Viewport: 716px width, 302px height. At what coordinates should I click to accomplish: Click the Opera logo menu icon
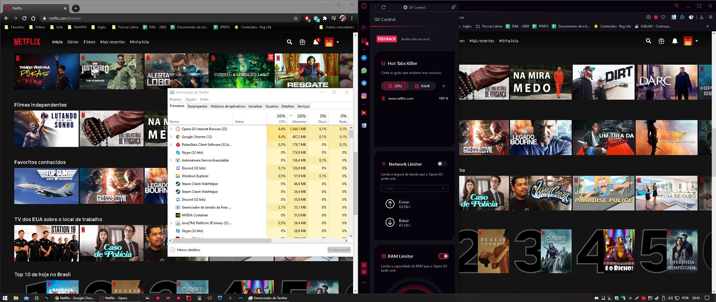pos(364,6)
